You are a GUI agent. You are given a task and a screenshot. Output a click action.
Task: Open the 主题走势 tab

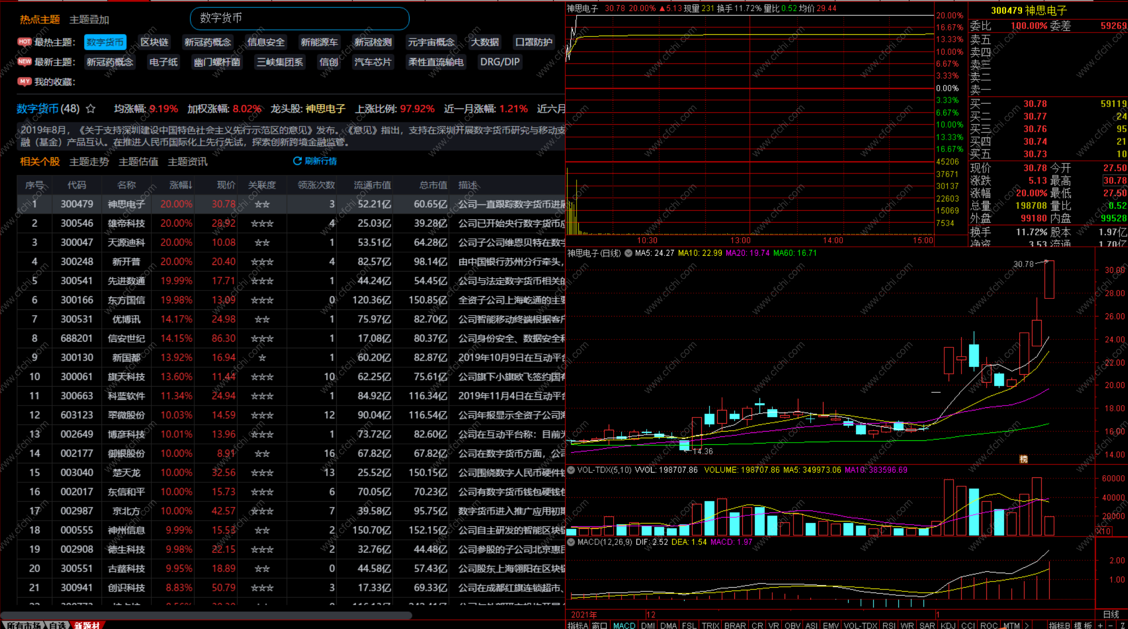point(89,162)
